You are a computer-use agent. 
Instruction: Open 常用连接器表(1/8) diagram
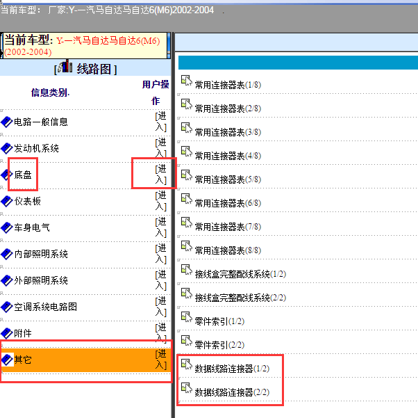[x=228, y=86]
